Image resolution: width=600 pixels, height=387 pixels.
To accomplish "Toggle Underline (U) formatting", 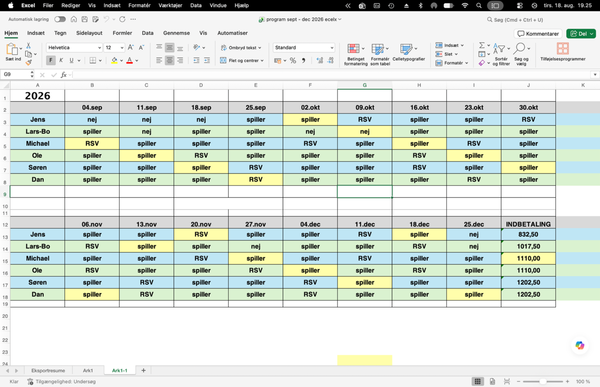I will pos(72,60).
